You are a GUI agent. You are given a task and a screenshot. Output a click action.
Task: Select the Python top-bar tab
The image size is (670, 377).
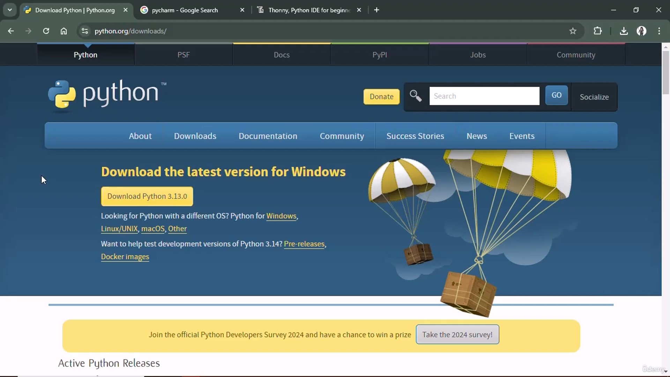tap(85, 55)
